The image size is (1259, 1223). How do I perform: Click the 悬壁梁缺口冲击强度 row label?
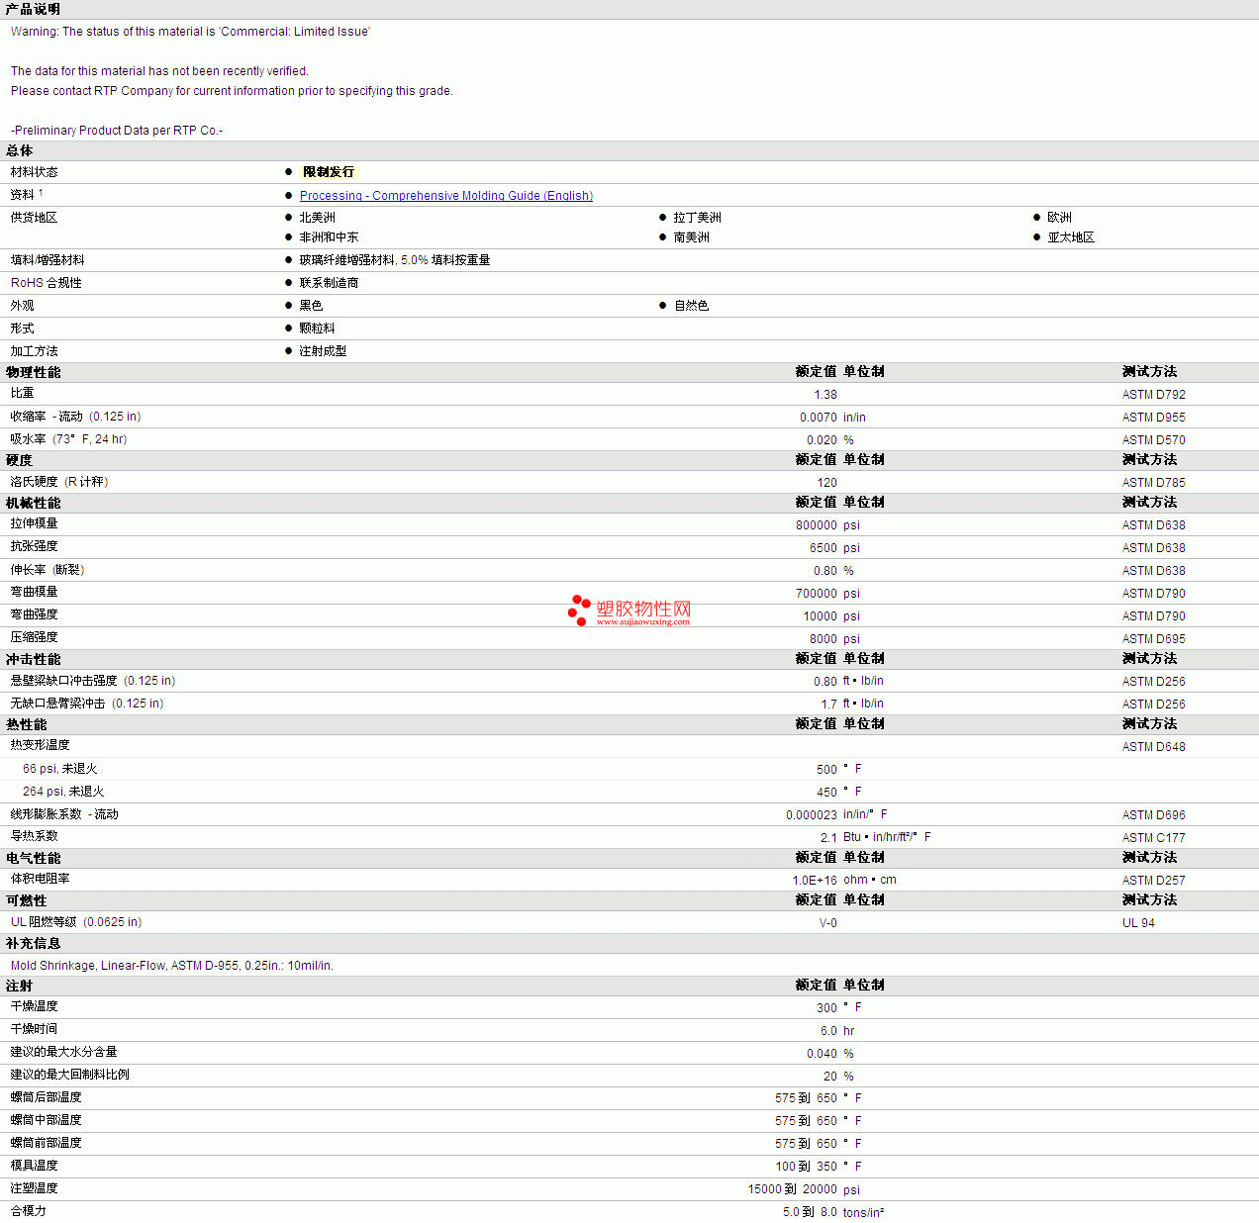(x=93, y=681)
